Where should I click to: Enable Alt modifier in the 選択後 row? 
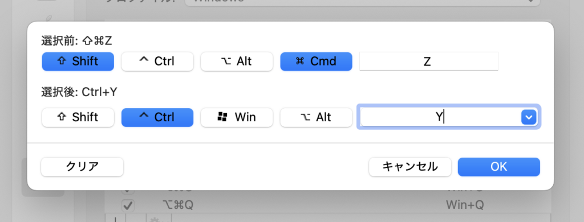(316, 117)
